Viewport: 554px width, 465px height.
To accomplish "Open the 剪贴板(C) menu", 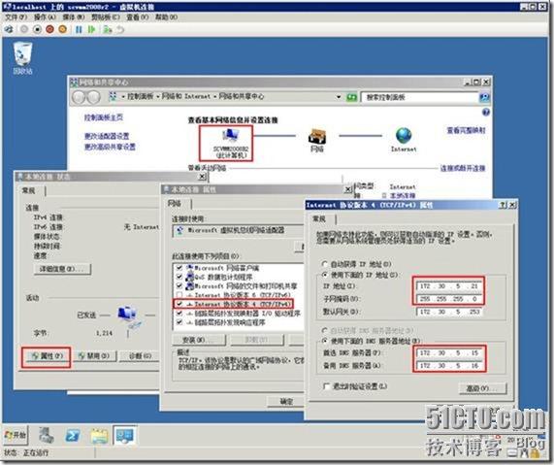I will (x=106, y=17).
